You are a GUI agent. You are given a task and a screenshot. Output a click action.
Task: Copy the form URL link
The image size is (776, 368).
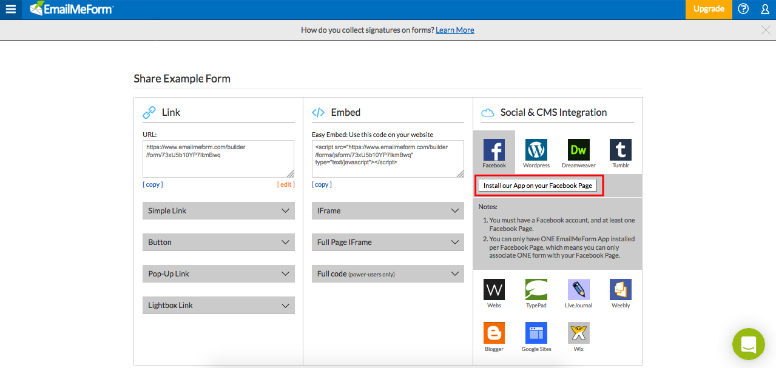153,184
